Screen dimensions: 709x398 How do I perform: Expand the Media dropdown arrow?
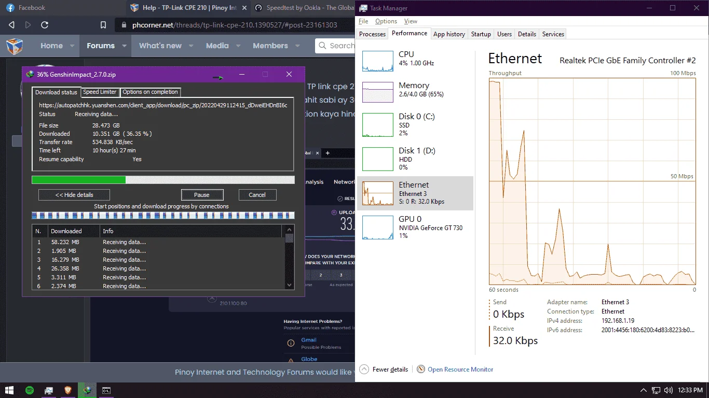pos(239,46)
